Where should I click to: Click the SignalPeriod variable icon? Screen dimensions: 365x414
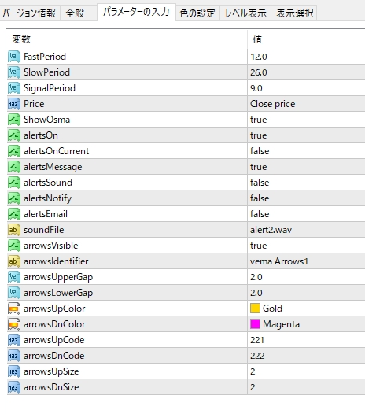[13, 88]
